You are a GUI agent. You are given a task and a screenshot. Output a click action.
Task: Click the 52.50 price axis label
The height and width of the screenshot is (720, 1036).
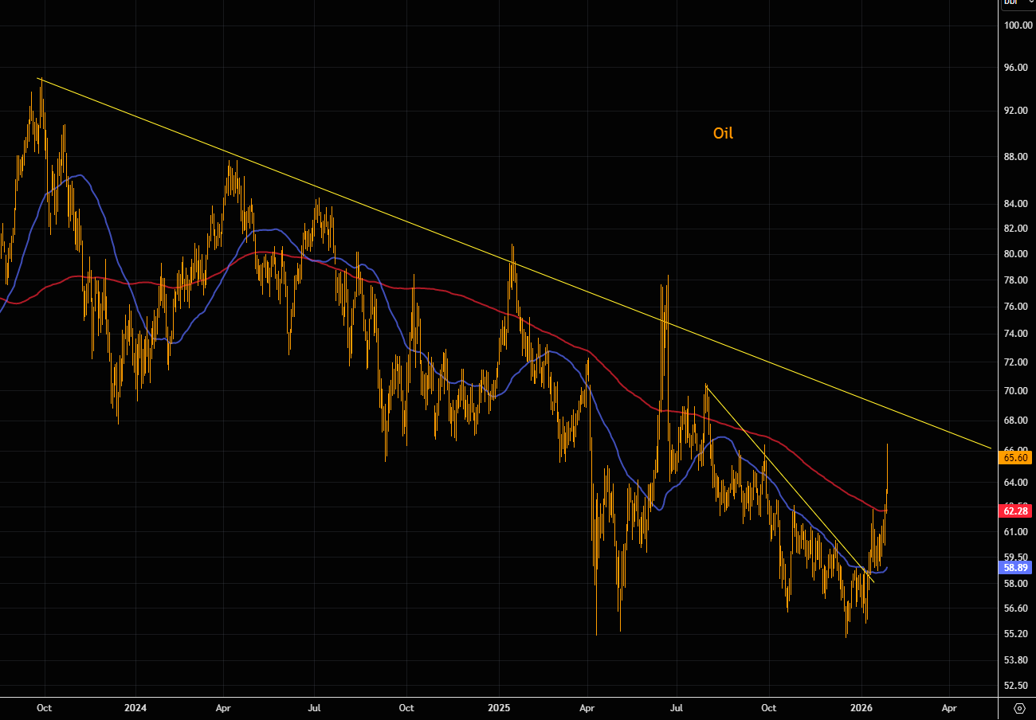click(x=1014, y=685)
